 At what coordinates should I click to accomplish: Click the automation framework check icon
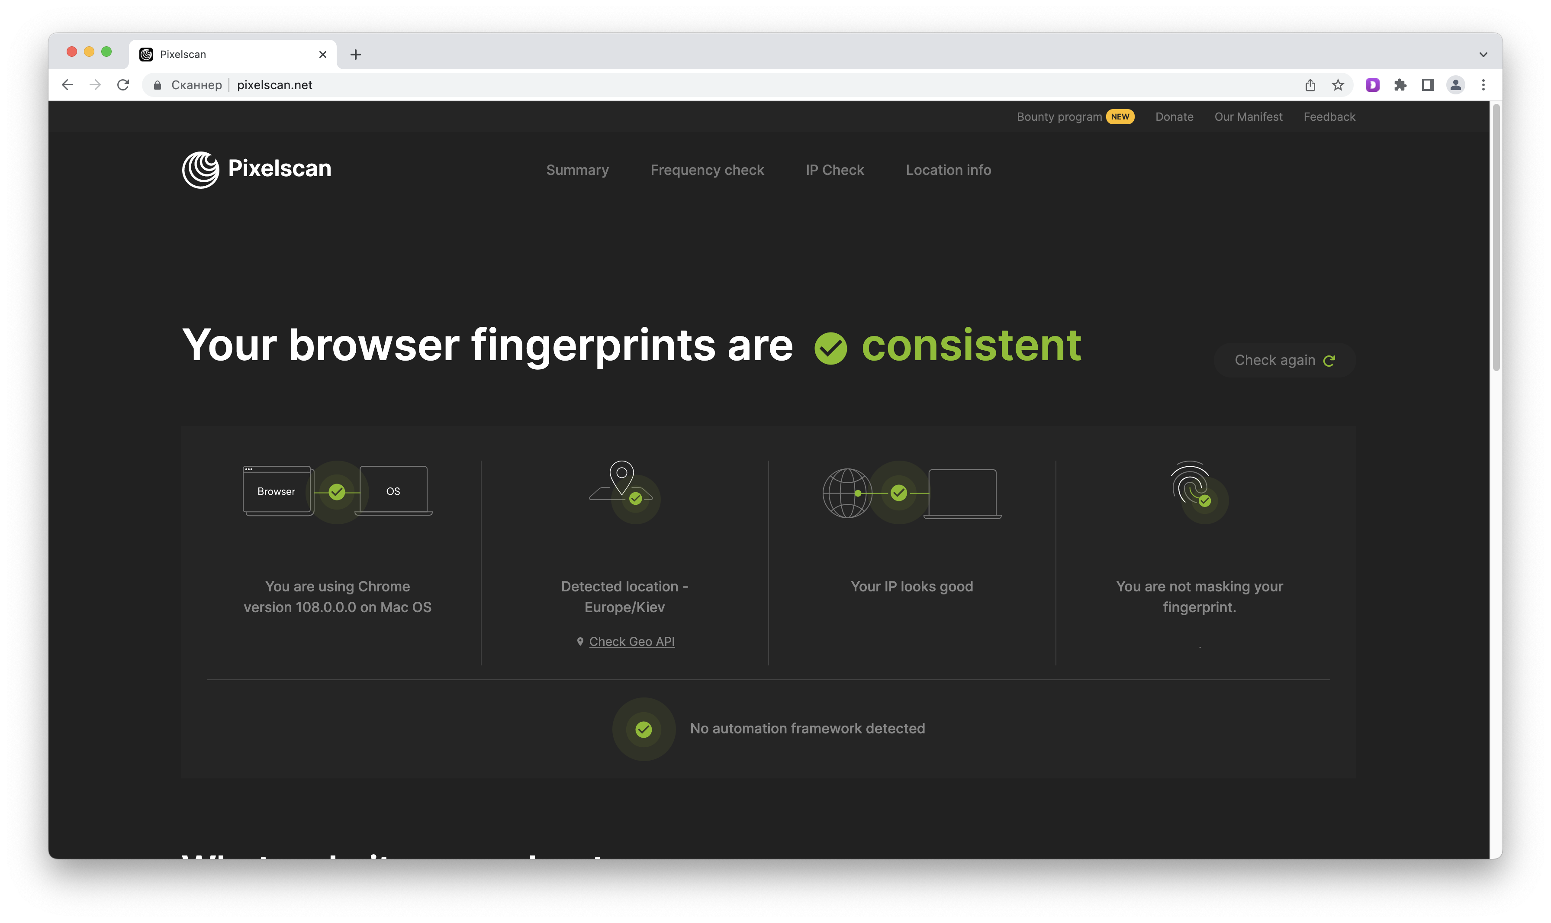(644, 729)
